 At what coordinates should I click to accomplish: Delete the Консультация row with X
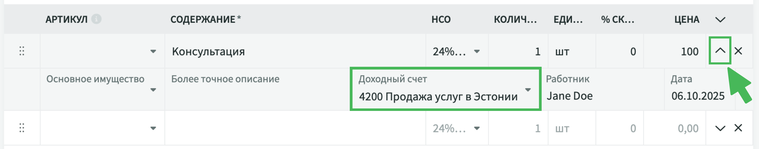pyautogui.click(x=738, y=51)
